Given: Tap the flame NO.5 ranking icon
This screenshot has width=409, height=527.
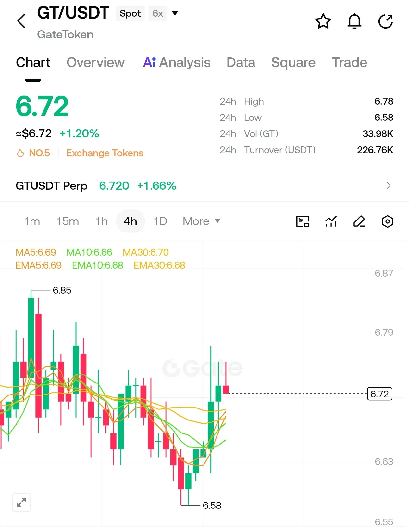Looking at the screenshot, I should click(x=20, y=153).
